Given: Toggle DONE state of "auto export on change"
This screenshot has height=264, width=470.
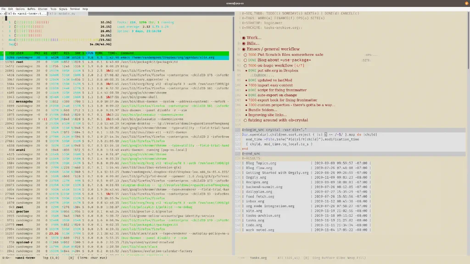Looking at the screenshot, I should 252,95.
